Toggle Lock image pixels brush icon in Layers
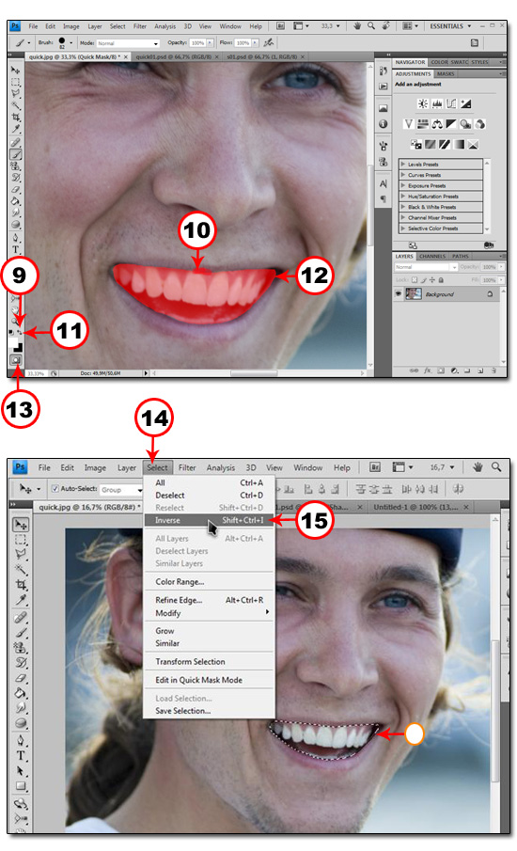 [x=423, y=280]
